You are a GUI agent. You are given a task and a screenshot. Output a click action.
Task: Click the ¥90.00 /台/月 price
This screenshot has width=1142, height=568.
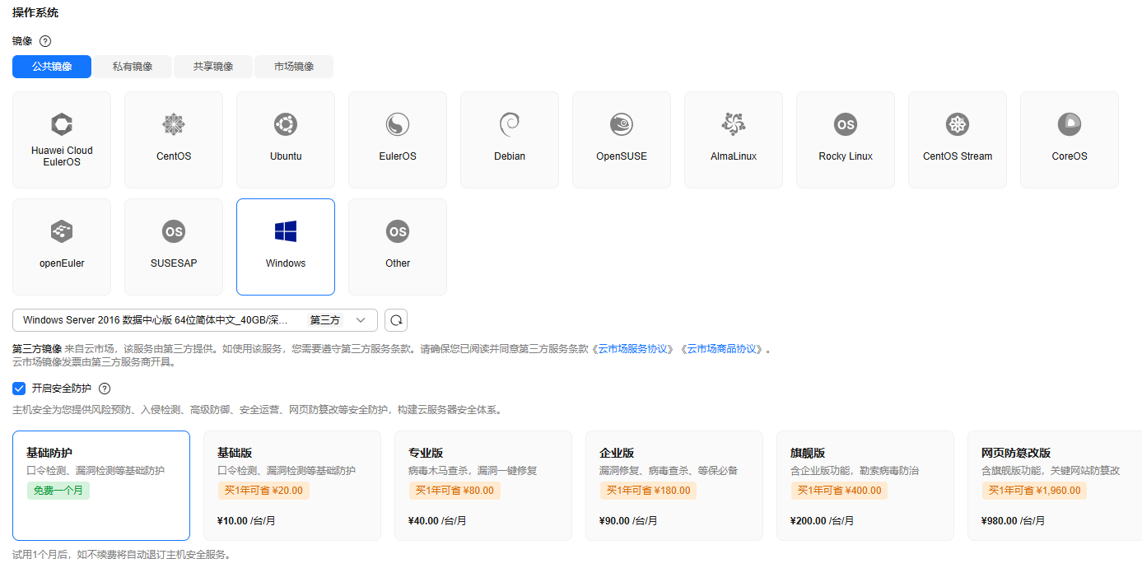pos(628,521)
